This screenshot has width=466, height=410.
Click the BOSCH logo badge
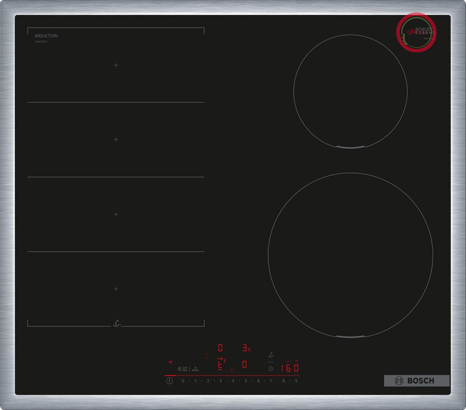417,381
